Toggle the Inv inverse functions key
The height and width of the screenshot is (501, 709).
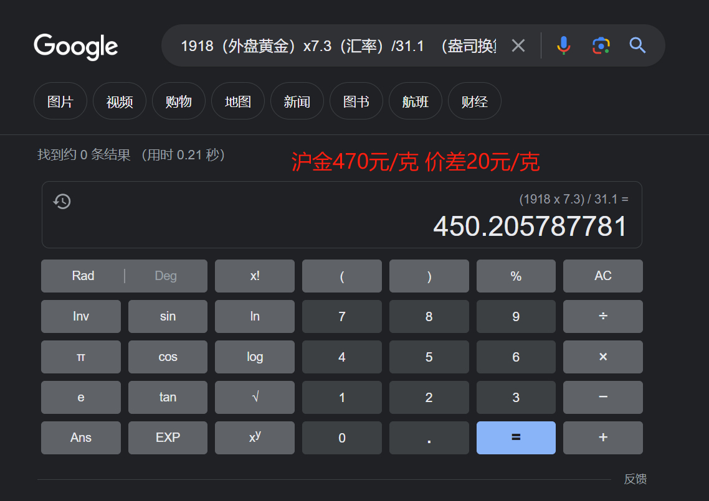pos(81,316)
